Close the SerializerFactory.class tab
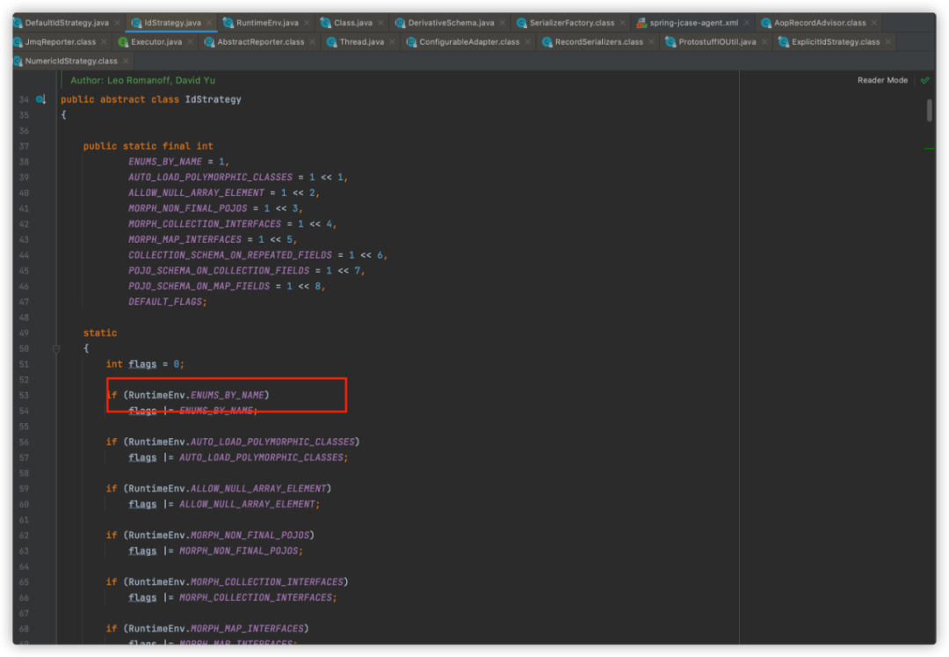Viewport: 949px width, 657px height. [x=623, y=23]
